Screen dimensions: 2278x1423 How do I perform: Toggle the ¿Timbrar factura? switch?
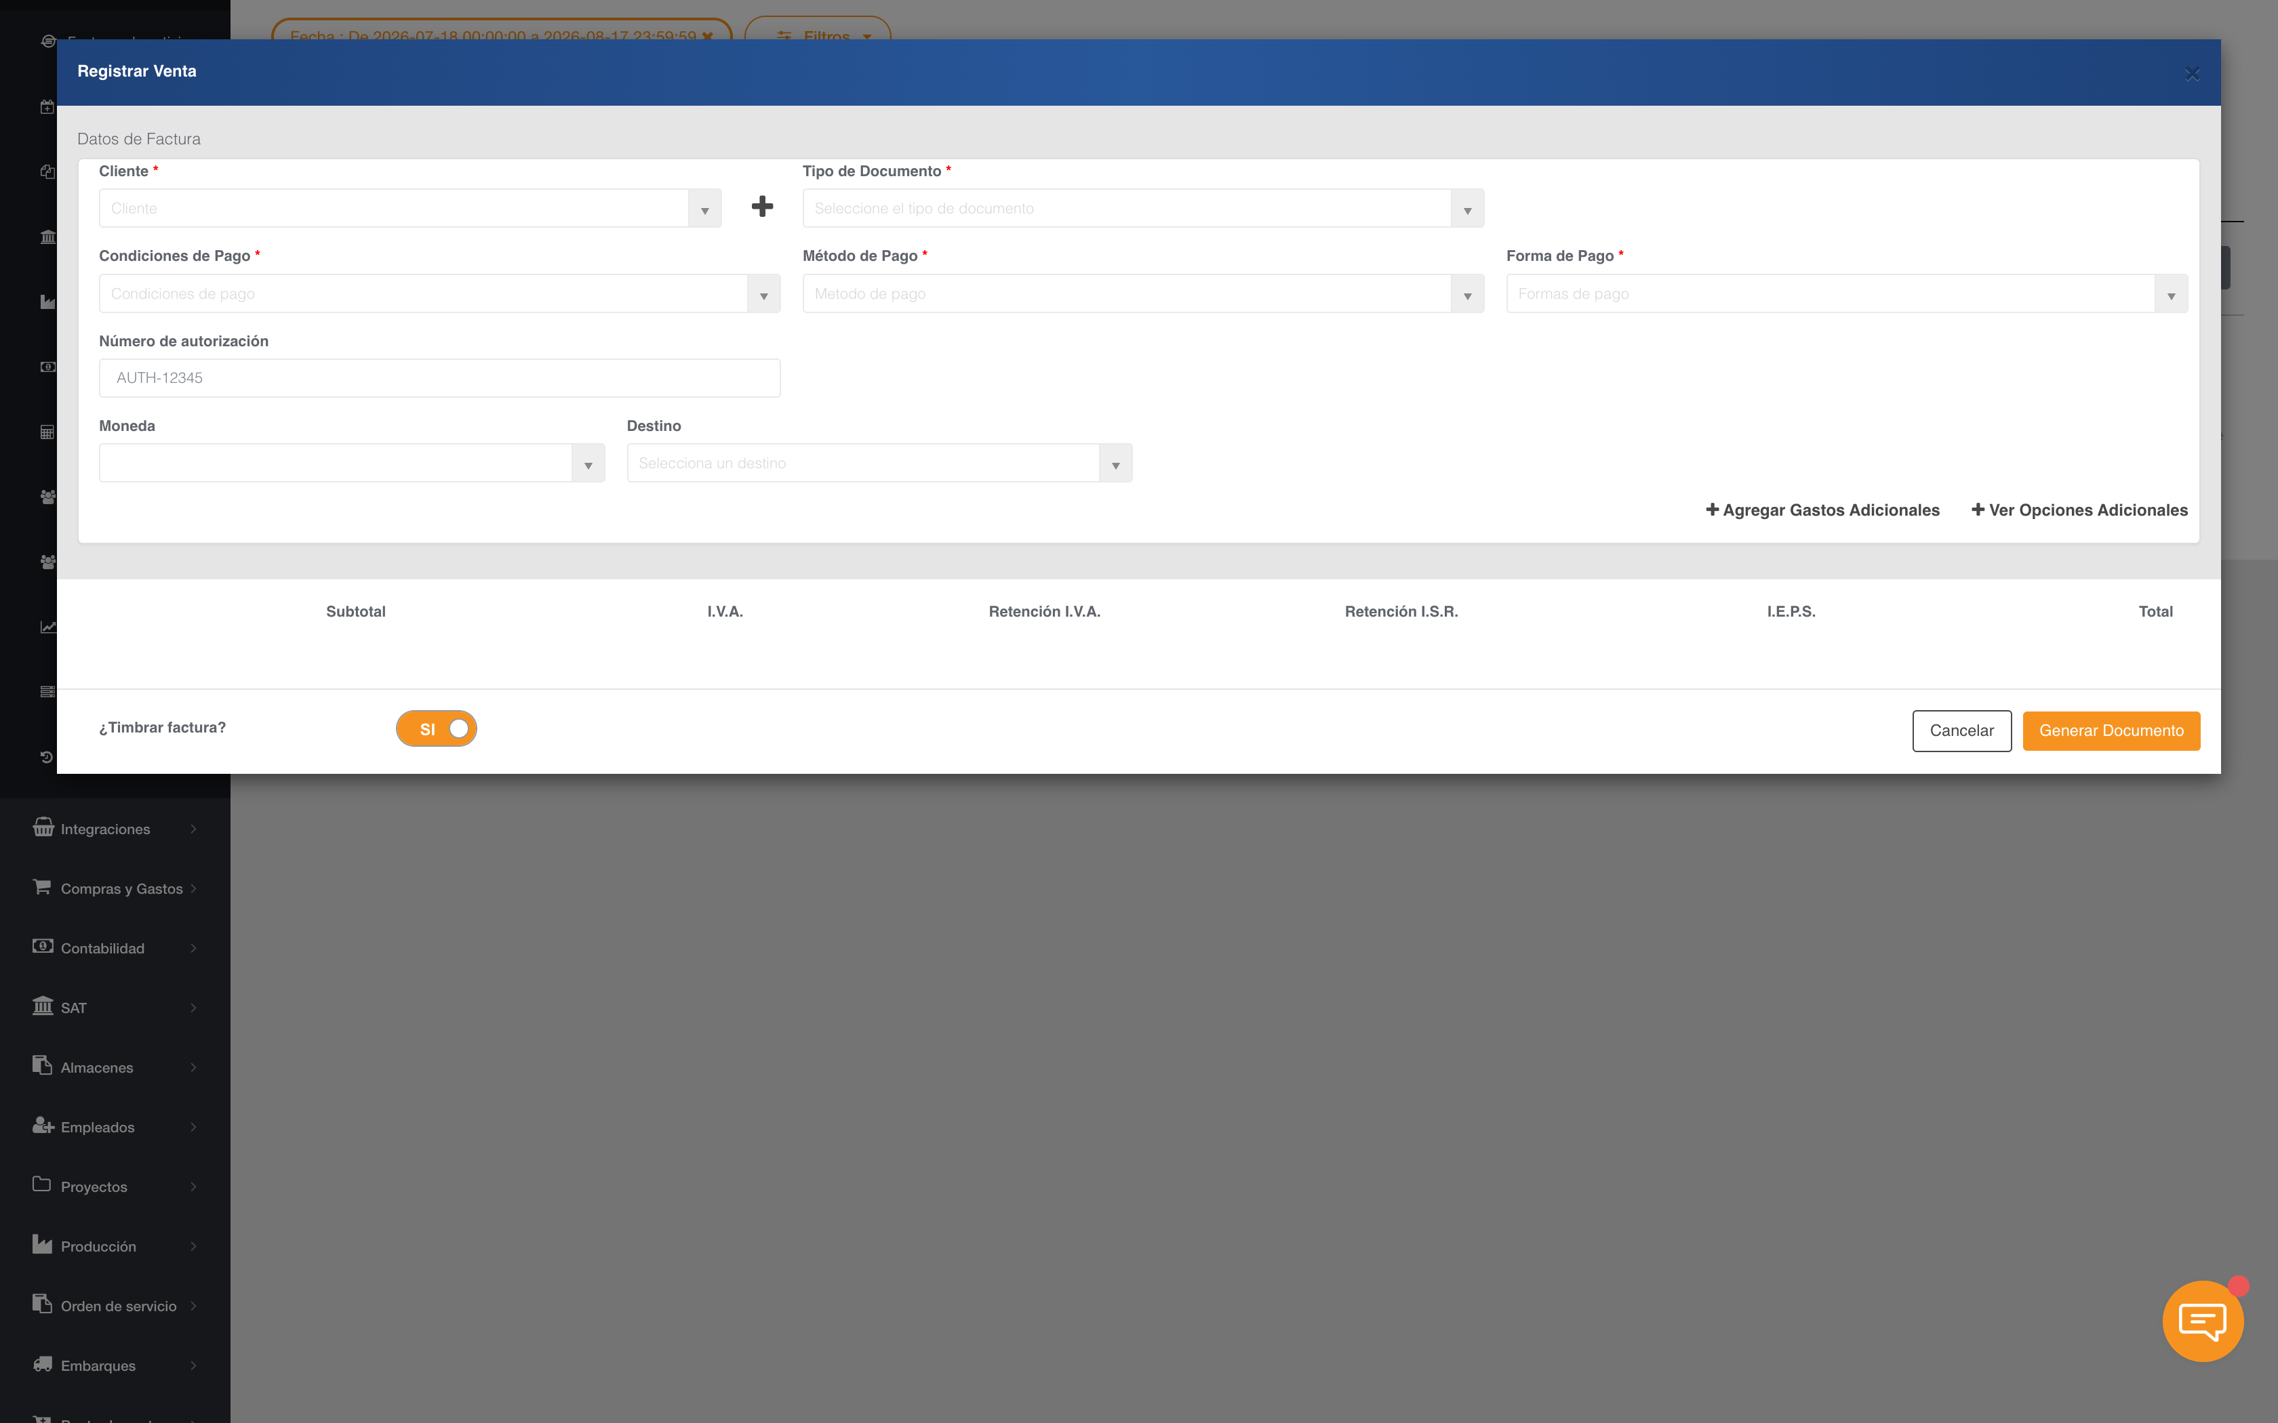pos(437,728)
